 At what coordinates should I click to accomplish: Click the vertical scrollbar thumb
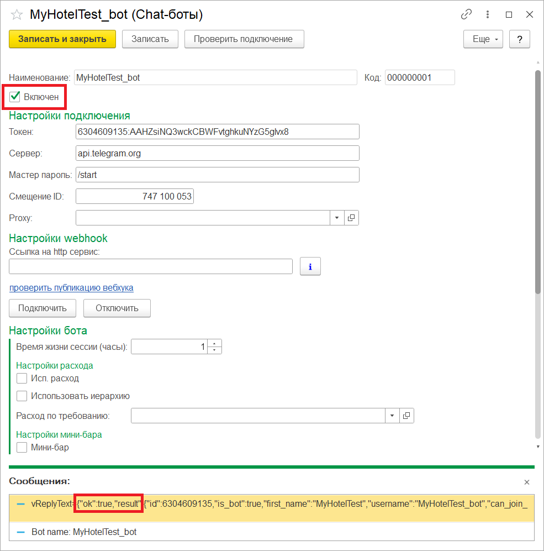538,182
